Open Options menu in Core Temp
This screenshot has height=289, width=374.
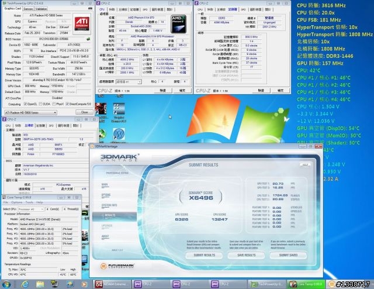coord(17,202)
